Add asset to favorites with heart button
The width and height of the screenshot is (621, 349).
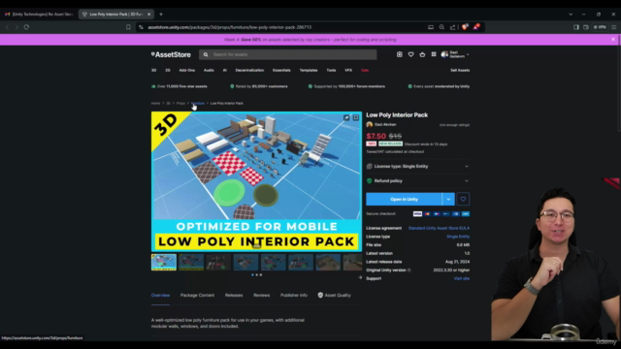[463, 199]
